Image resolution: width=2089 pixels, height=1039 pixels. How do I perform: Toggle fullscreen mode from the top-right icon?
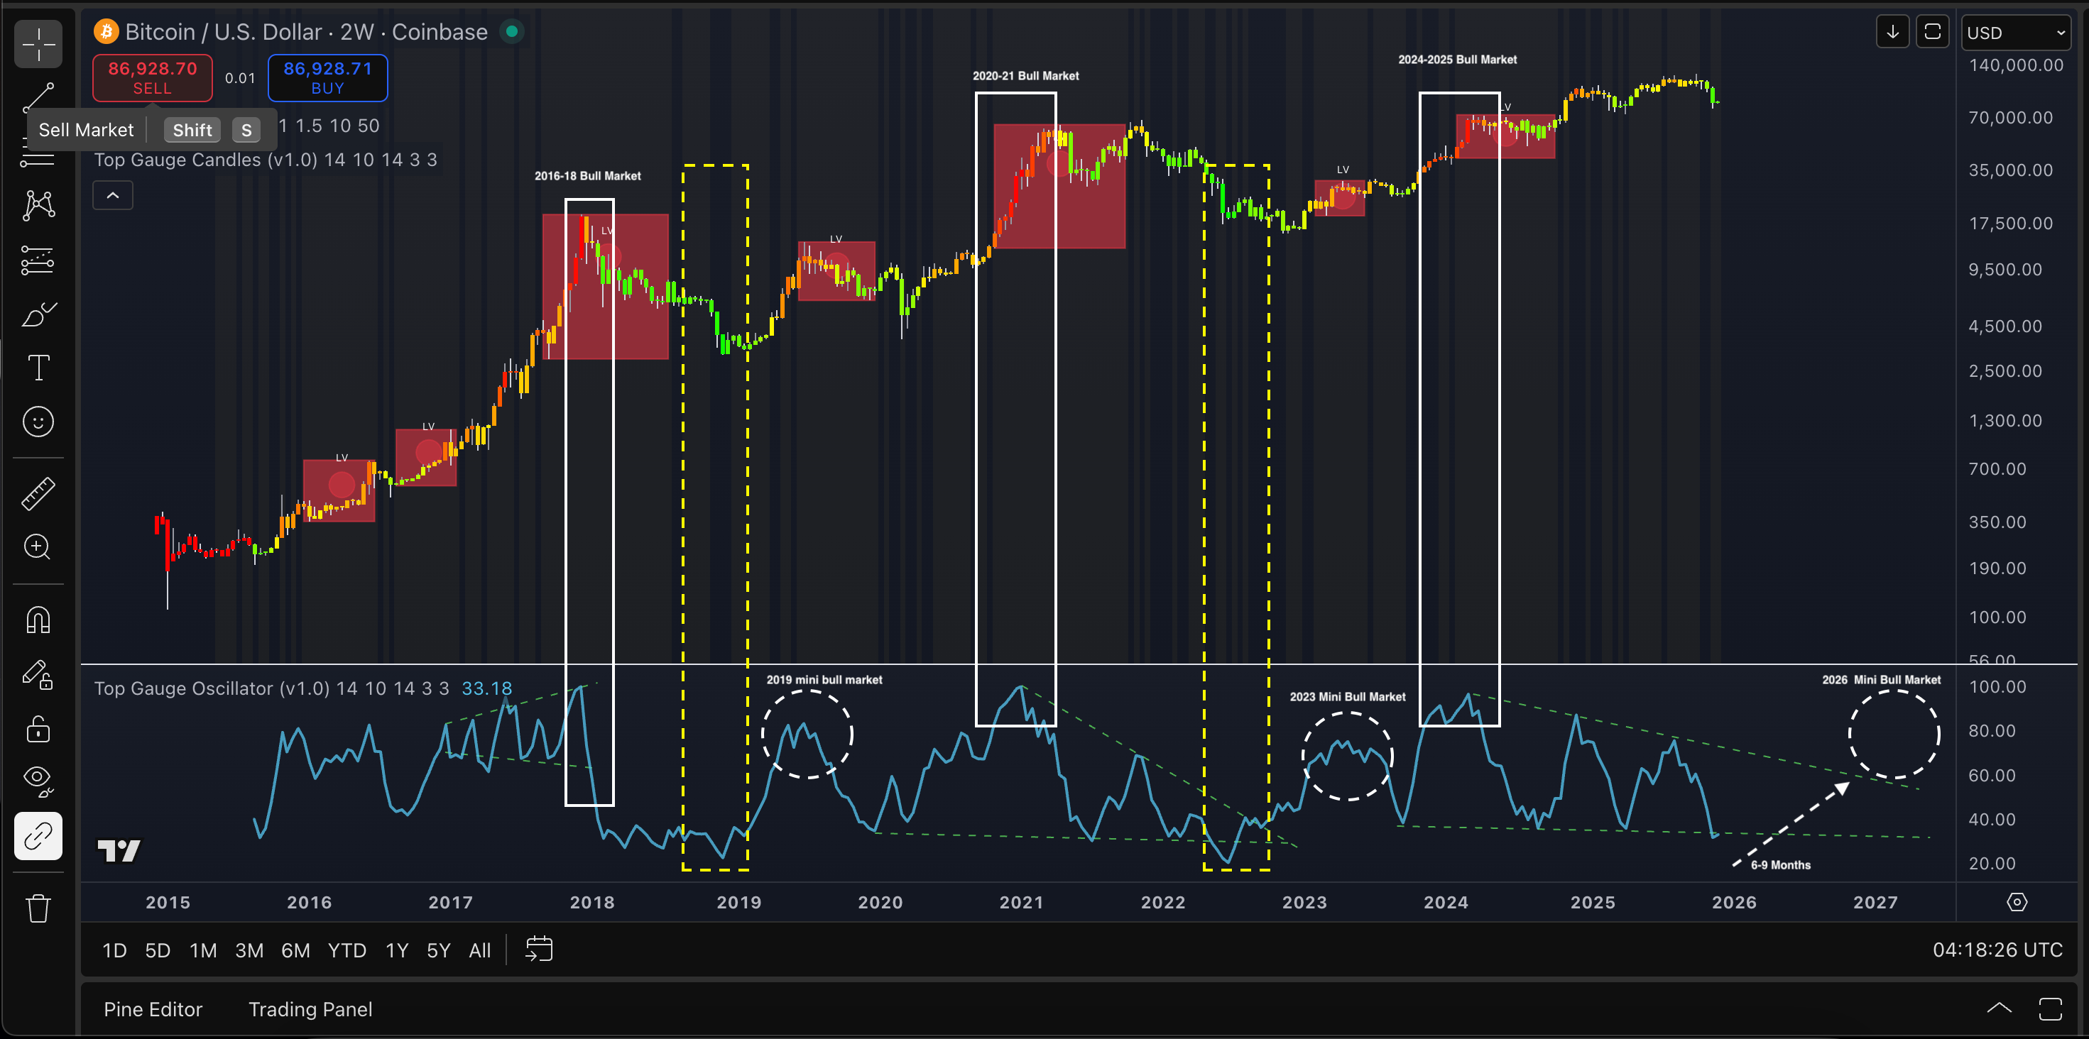click(x=1933, y=32)
